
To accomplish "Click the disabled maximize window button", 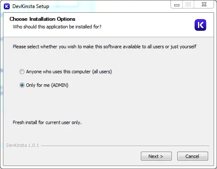I will [188, 5].
